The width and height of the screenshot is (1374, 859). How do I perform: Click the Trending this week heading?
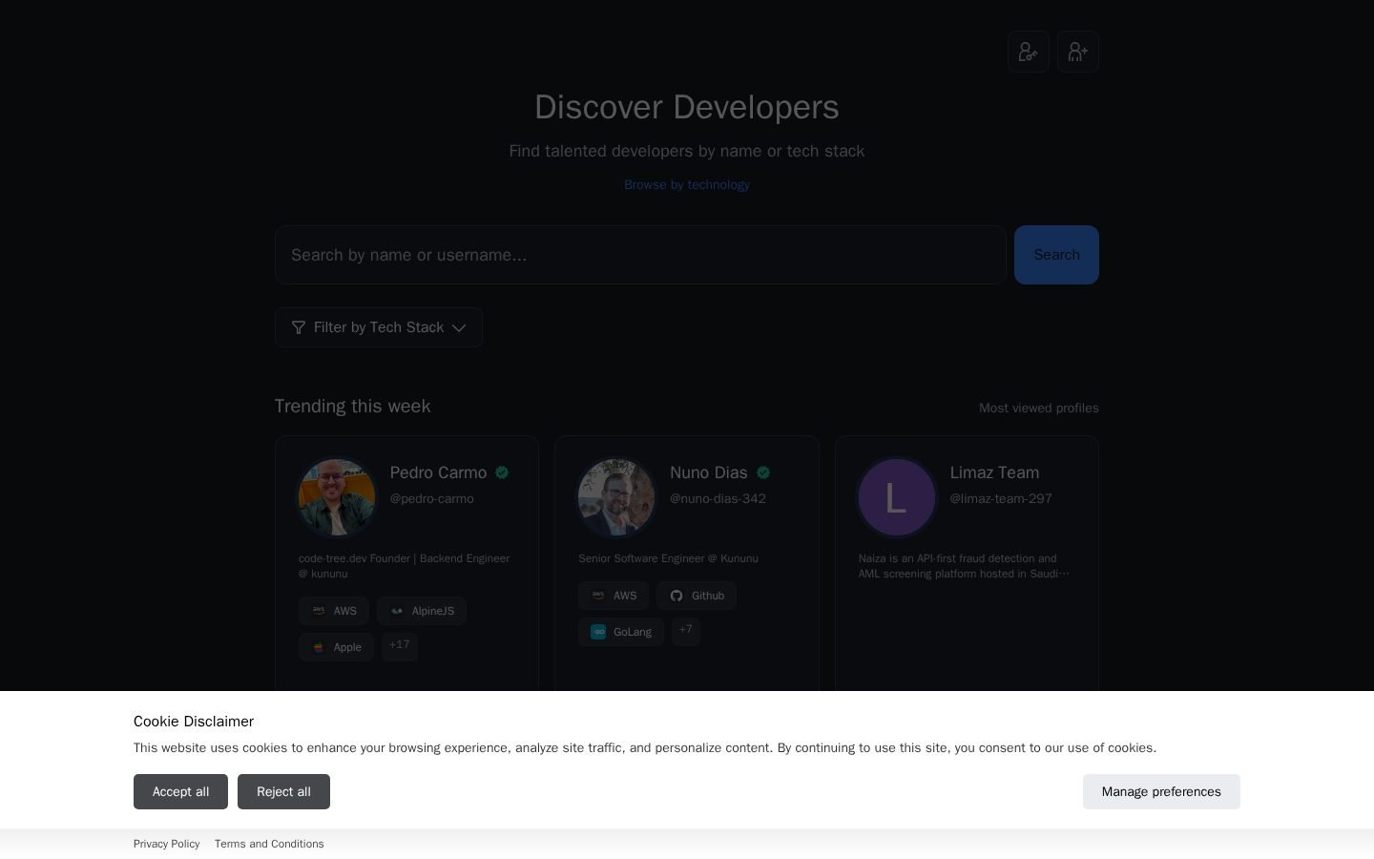click(352, 407)
